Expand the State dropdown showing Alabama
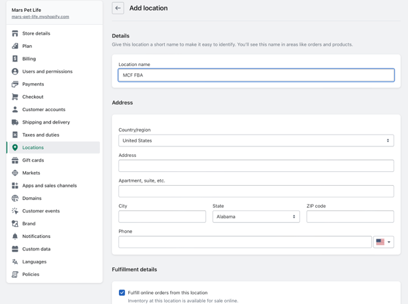The image size is (408, 304). [256, 216]
